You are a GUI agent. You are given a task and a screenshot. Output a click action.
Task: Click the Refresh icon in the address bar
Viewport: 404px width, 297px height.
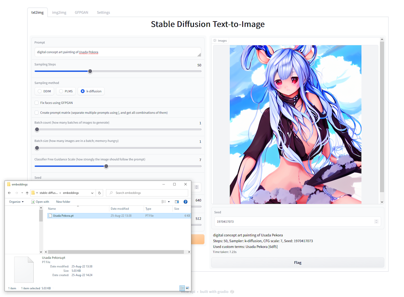99,193
